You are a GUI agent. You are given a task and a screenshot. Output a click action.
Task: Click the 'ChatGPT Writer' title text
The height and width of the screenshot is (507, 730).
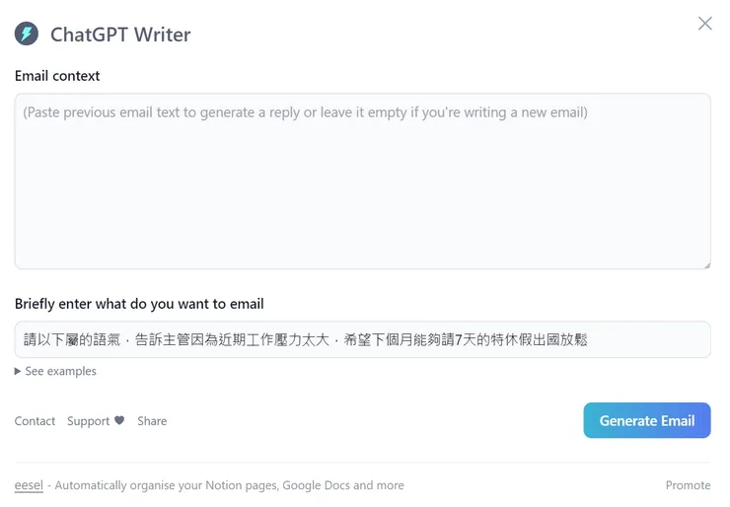pos(120,35)
